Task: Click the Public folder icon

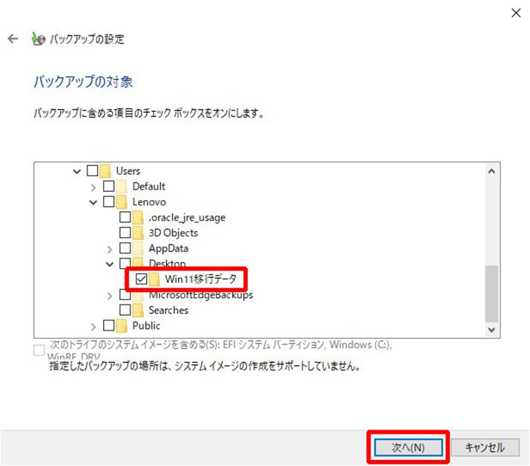Action: point(122,325)
